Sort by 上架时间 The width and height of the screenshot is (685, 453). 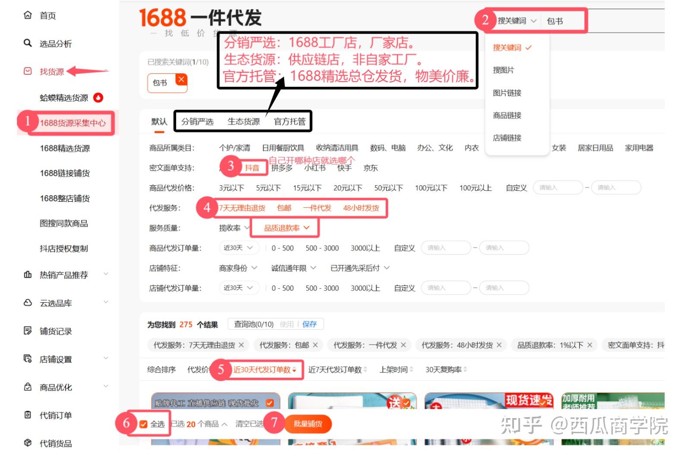click(x=396, y=370)
